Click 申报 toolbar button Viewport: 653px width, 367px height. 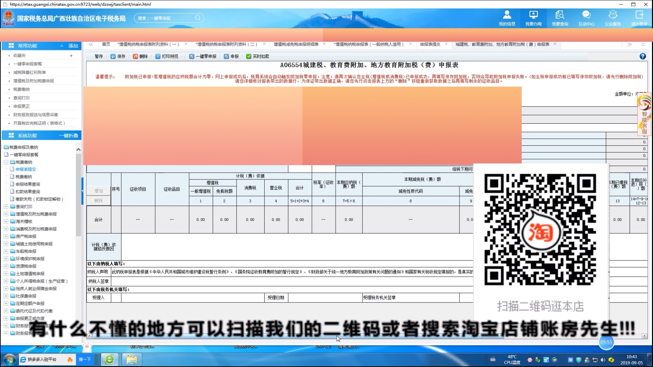pos(231,56)
